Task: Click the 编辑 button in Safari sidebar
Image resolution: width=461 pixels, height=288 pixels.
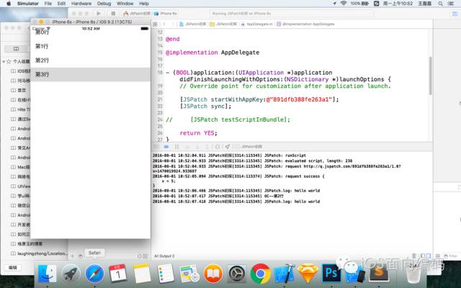Action: click(13, 268)
